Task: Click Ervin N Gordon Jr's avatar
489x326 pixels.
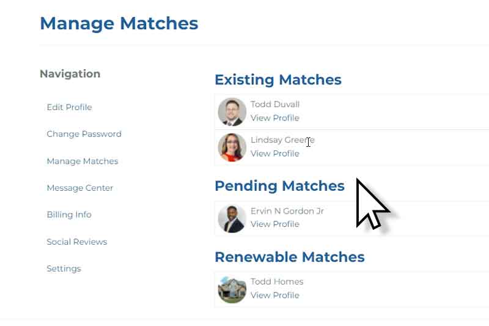Action: [232, 219]
